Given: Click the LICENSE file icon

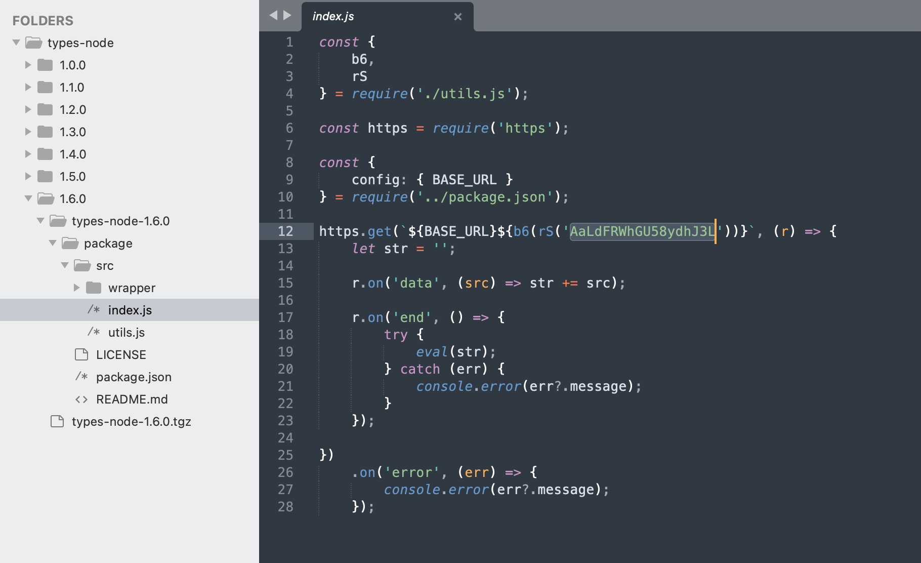Looking at the screenshot, I should pos(81,354).
